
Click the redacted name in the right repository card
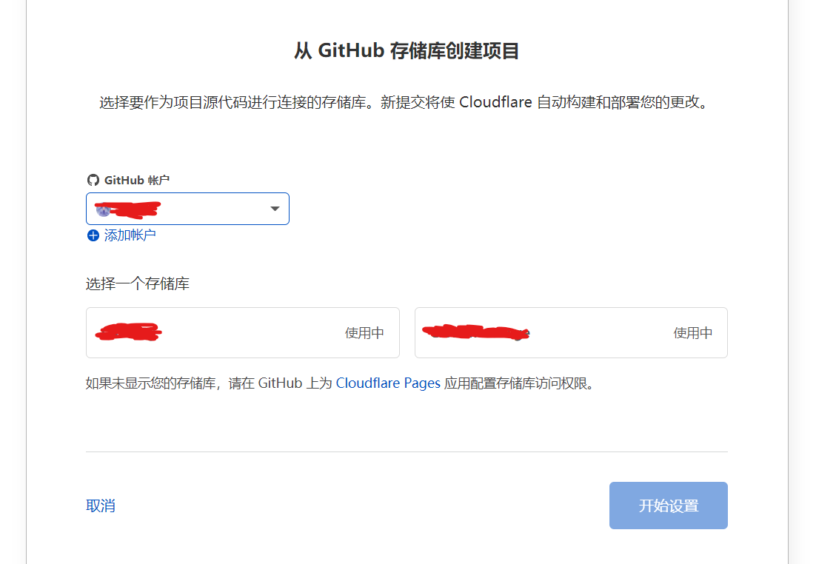[479, 332]
